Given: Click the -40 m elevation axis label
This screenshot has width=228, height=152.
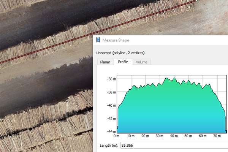Looking at the screenshot, I should (111, 105).
